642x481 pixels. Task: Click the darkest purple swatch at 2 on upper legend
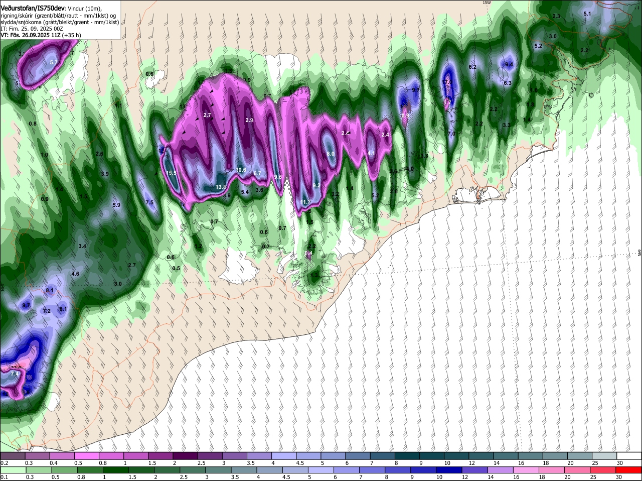(185, 455)
